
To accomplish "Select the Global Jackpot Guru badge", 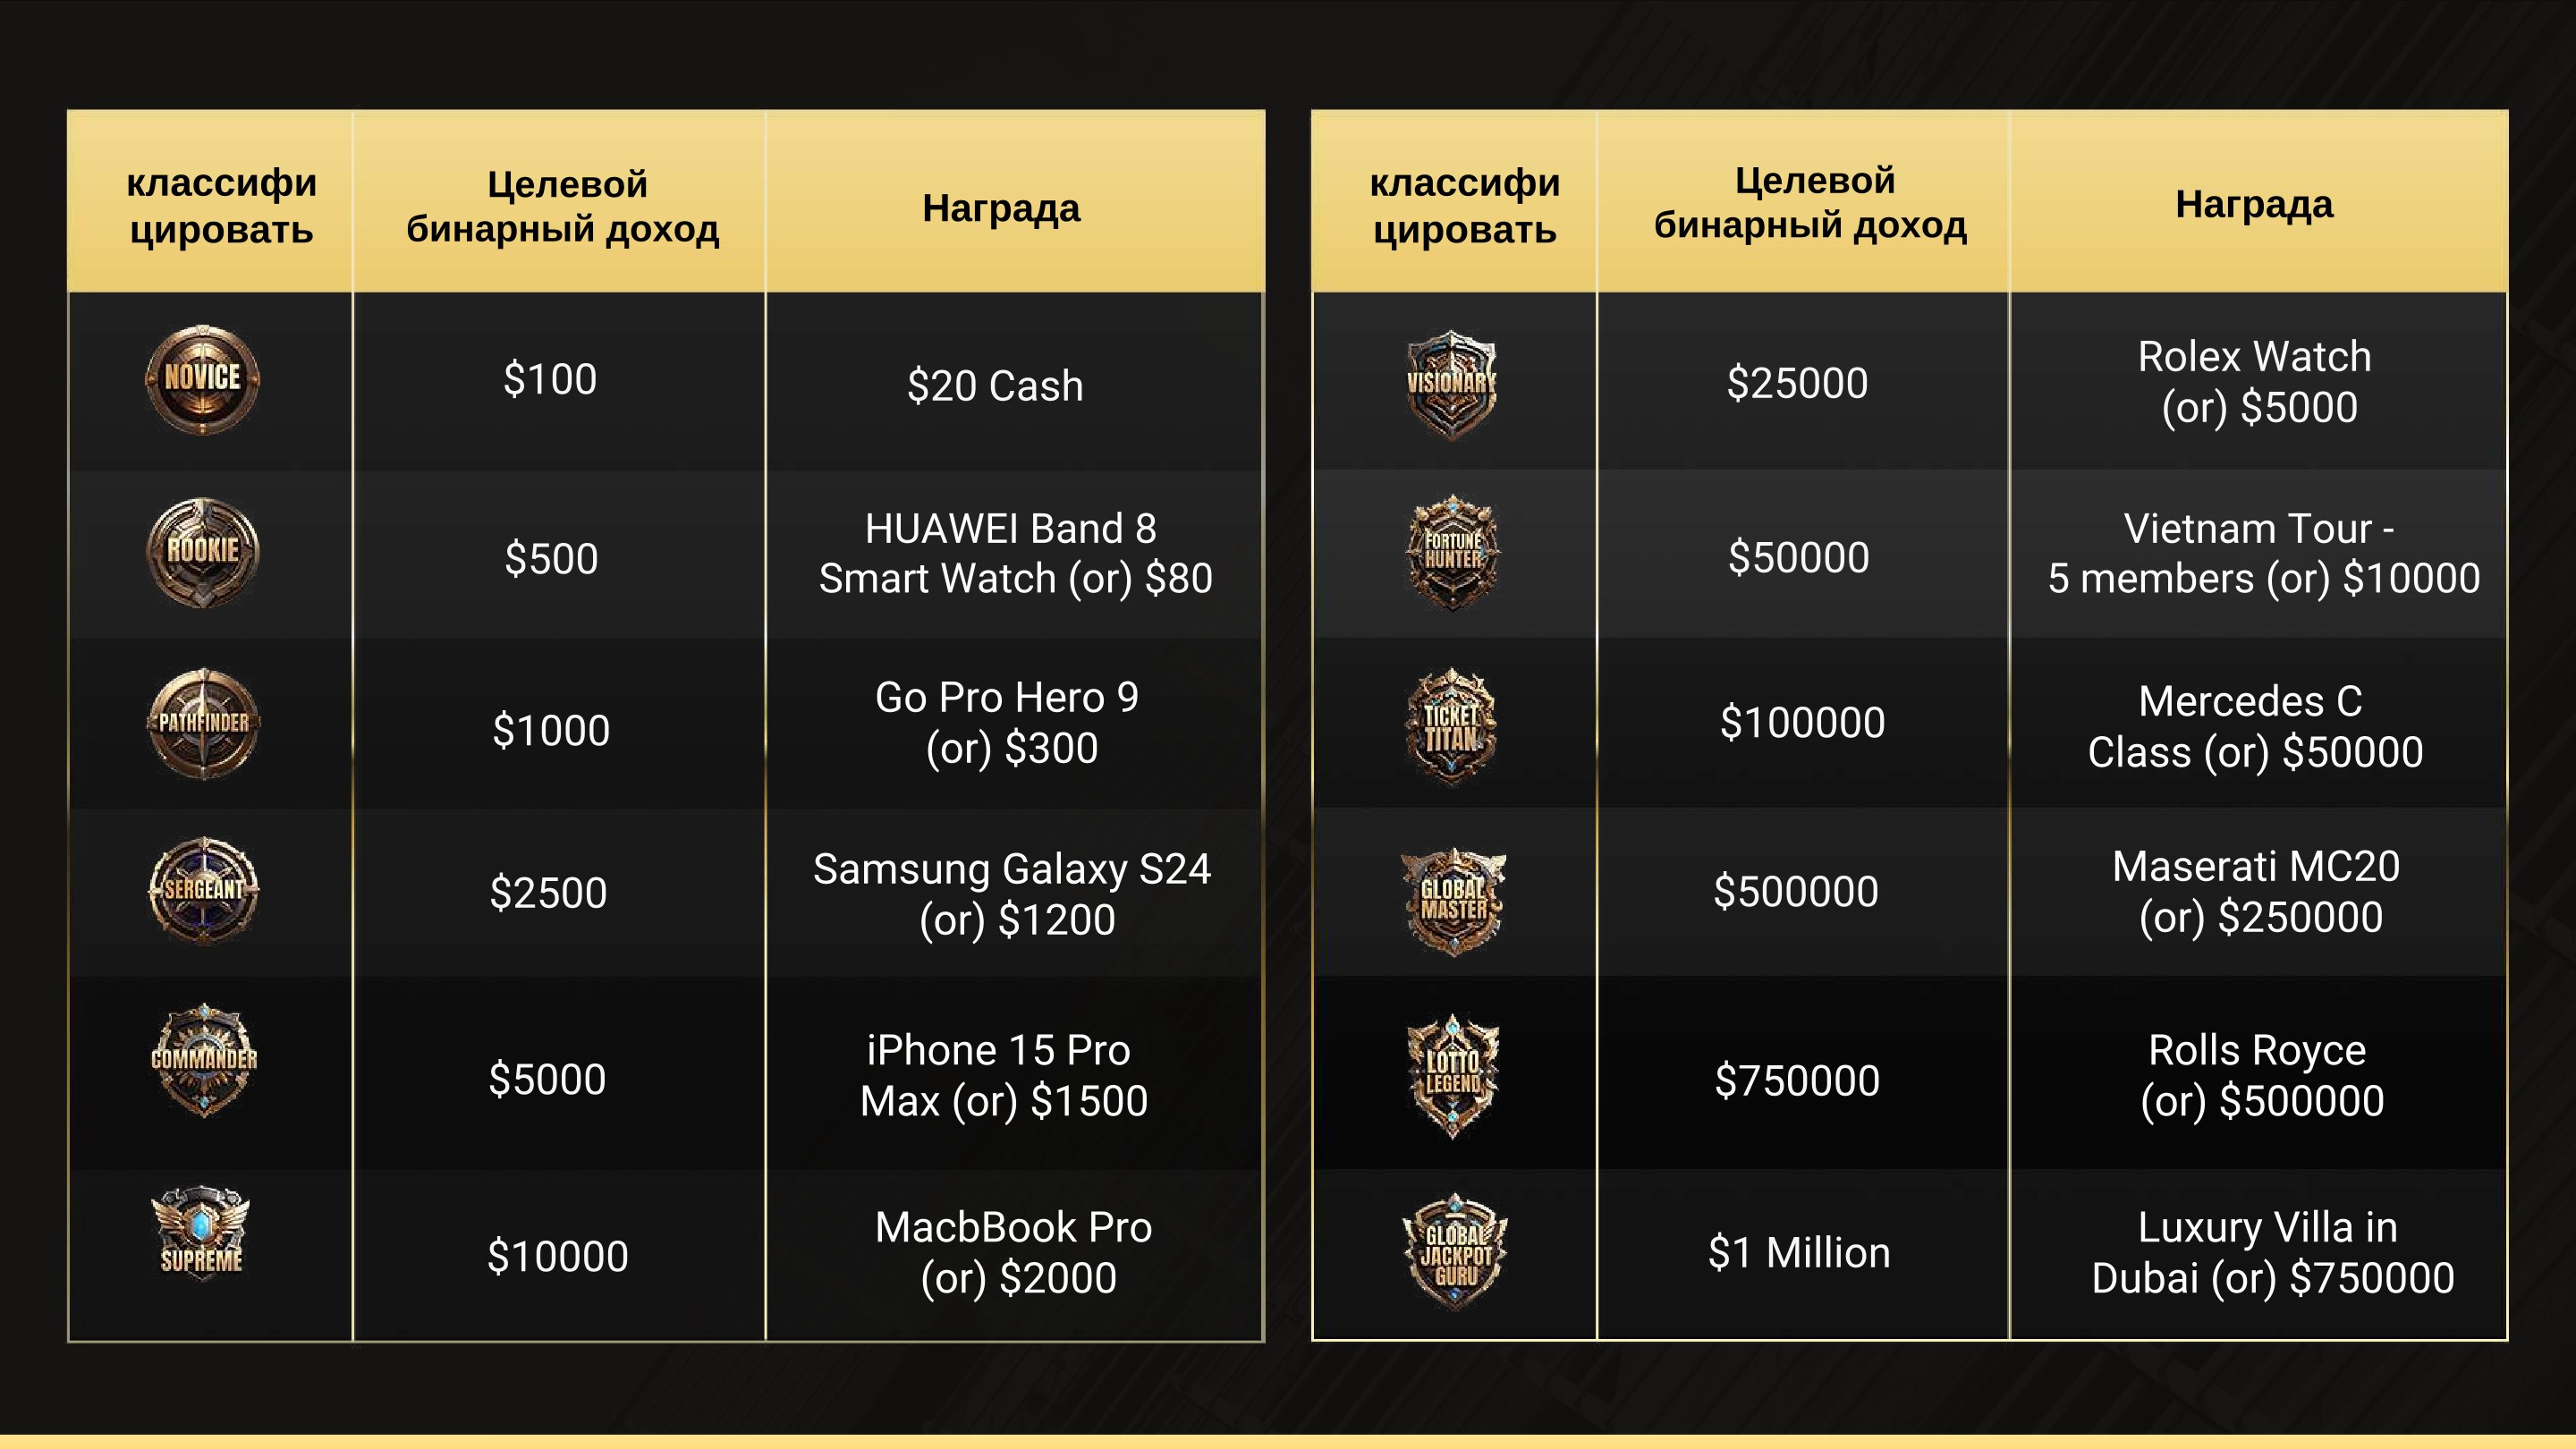I will pyautogui.click(x=1455, y=1251).
